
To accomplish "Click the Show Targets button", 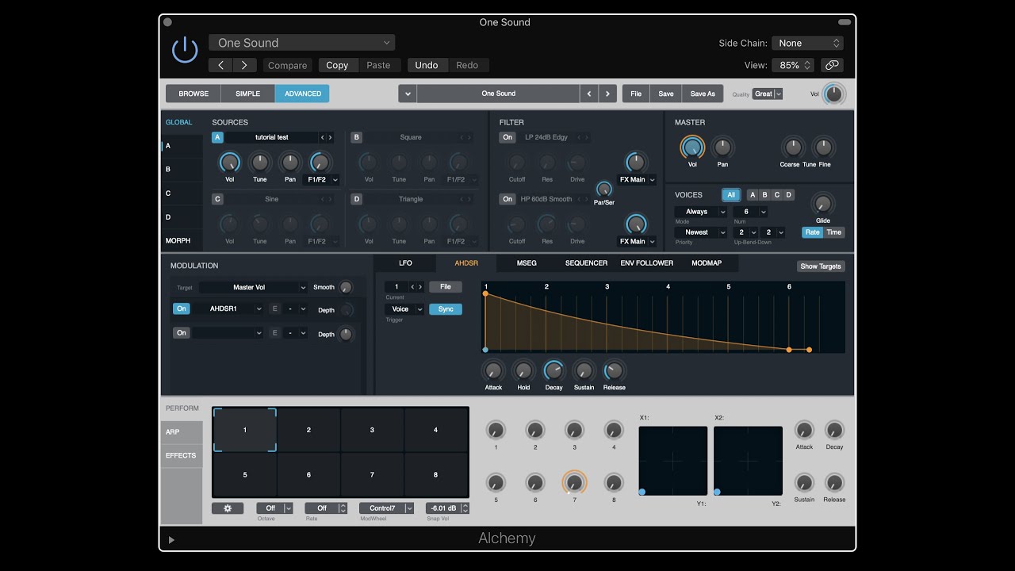I will point(821,266).
